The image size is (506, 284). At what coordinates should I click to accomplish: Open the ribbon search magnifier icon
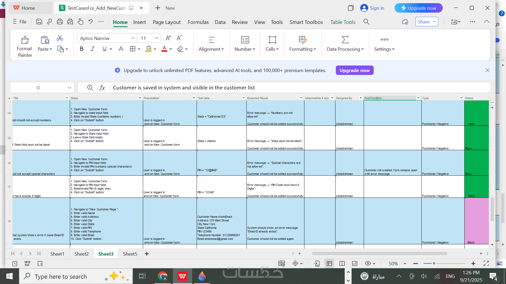pyautogui.click(x=366, y=22)
